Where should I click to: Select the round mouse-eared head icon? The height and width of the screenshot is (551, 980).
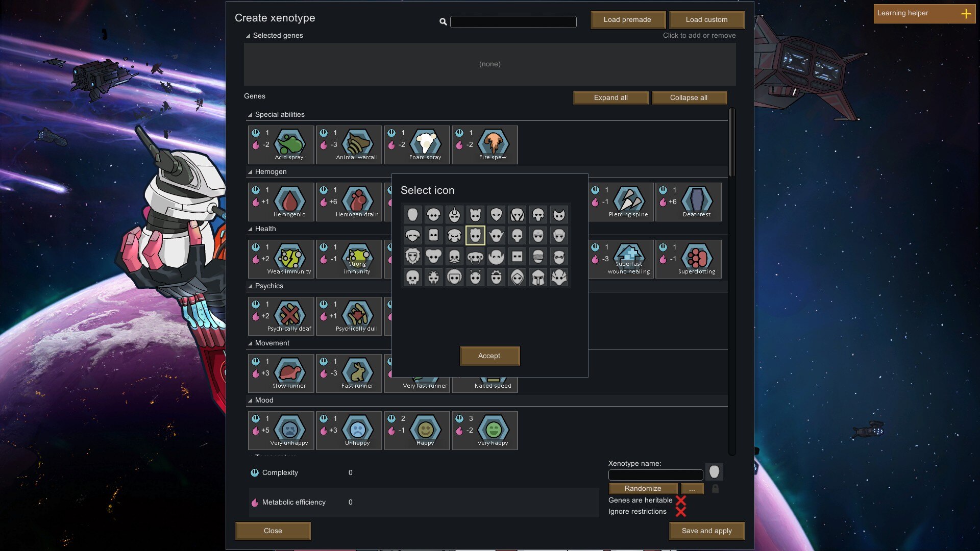tap(433, 256)
